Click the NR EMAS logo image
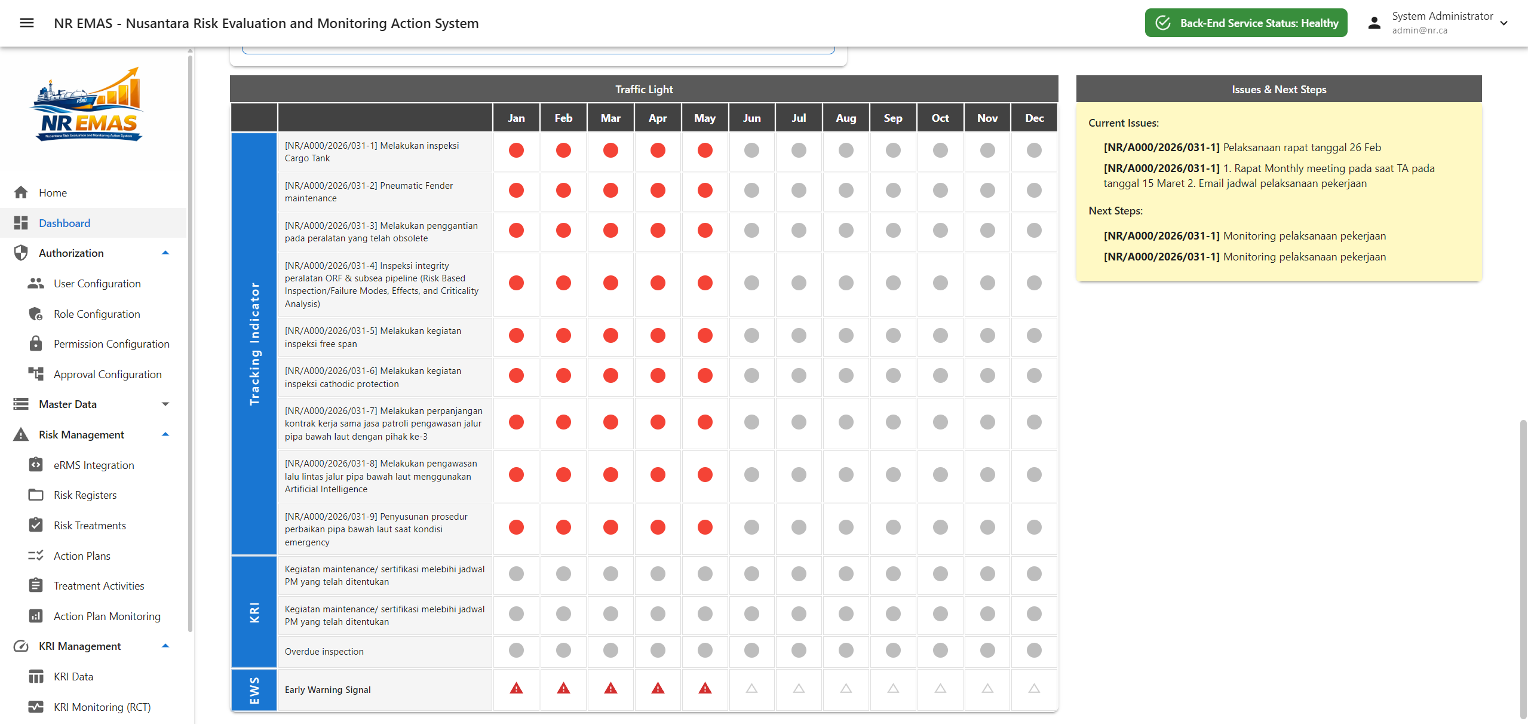 pos(87,105)
